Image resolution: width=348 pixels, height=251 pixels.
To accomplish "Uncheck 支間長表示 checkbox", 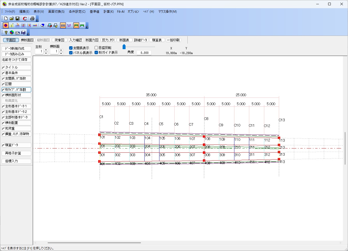I will pyautogui.click(x=71, y=48).
